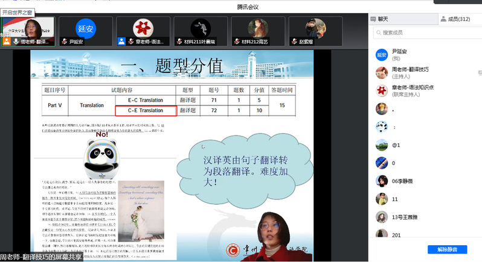Click 尹延安 avatar in member list
The image size is (482, 262).
pyautogui.click(x=382, y=55)
